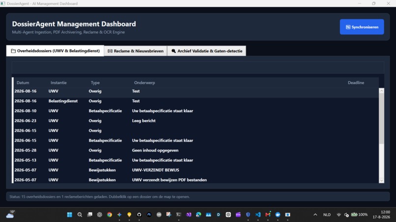Open the Overheidsdossiers (UWV & Belastingdienst) tab
This screenshot has height=222, width=396.
coord(55,51)
